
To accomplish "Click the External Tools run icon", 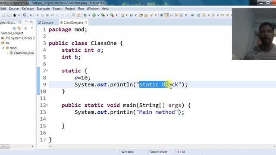I will coord(112,15).
